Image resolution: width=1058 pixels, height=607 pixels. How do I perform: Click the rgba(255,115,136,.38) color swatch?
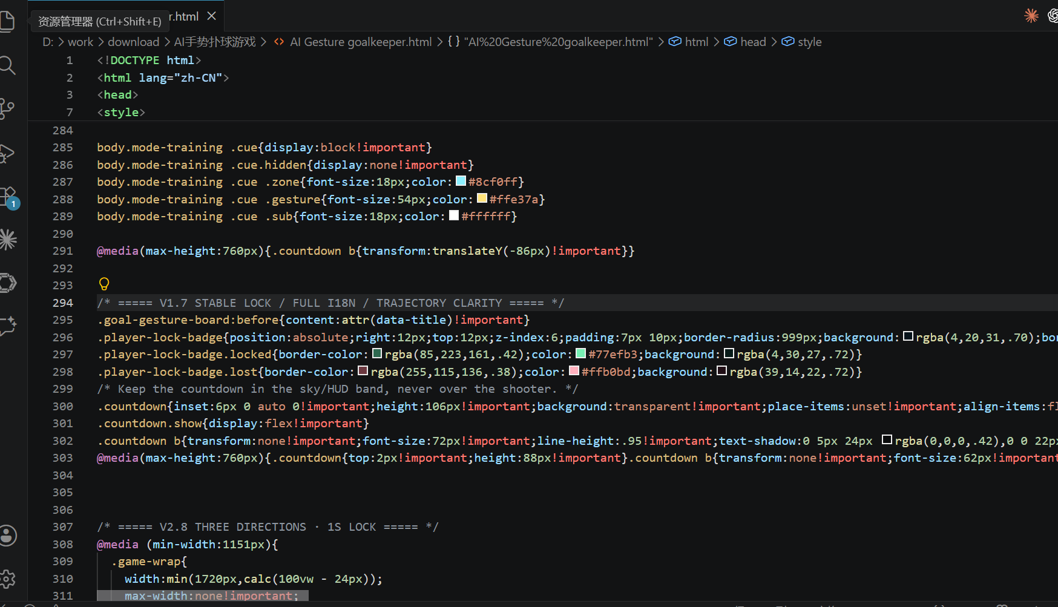click(363, 370)
